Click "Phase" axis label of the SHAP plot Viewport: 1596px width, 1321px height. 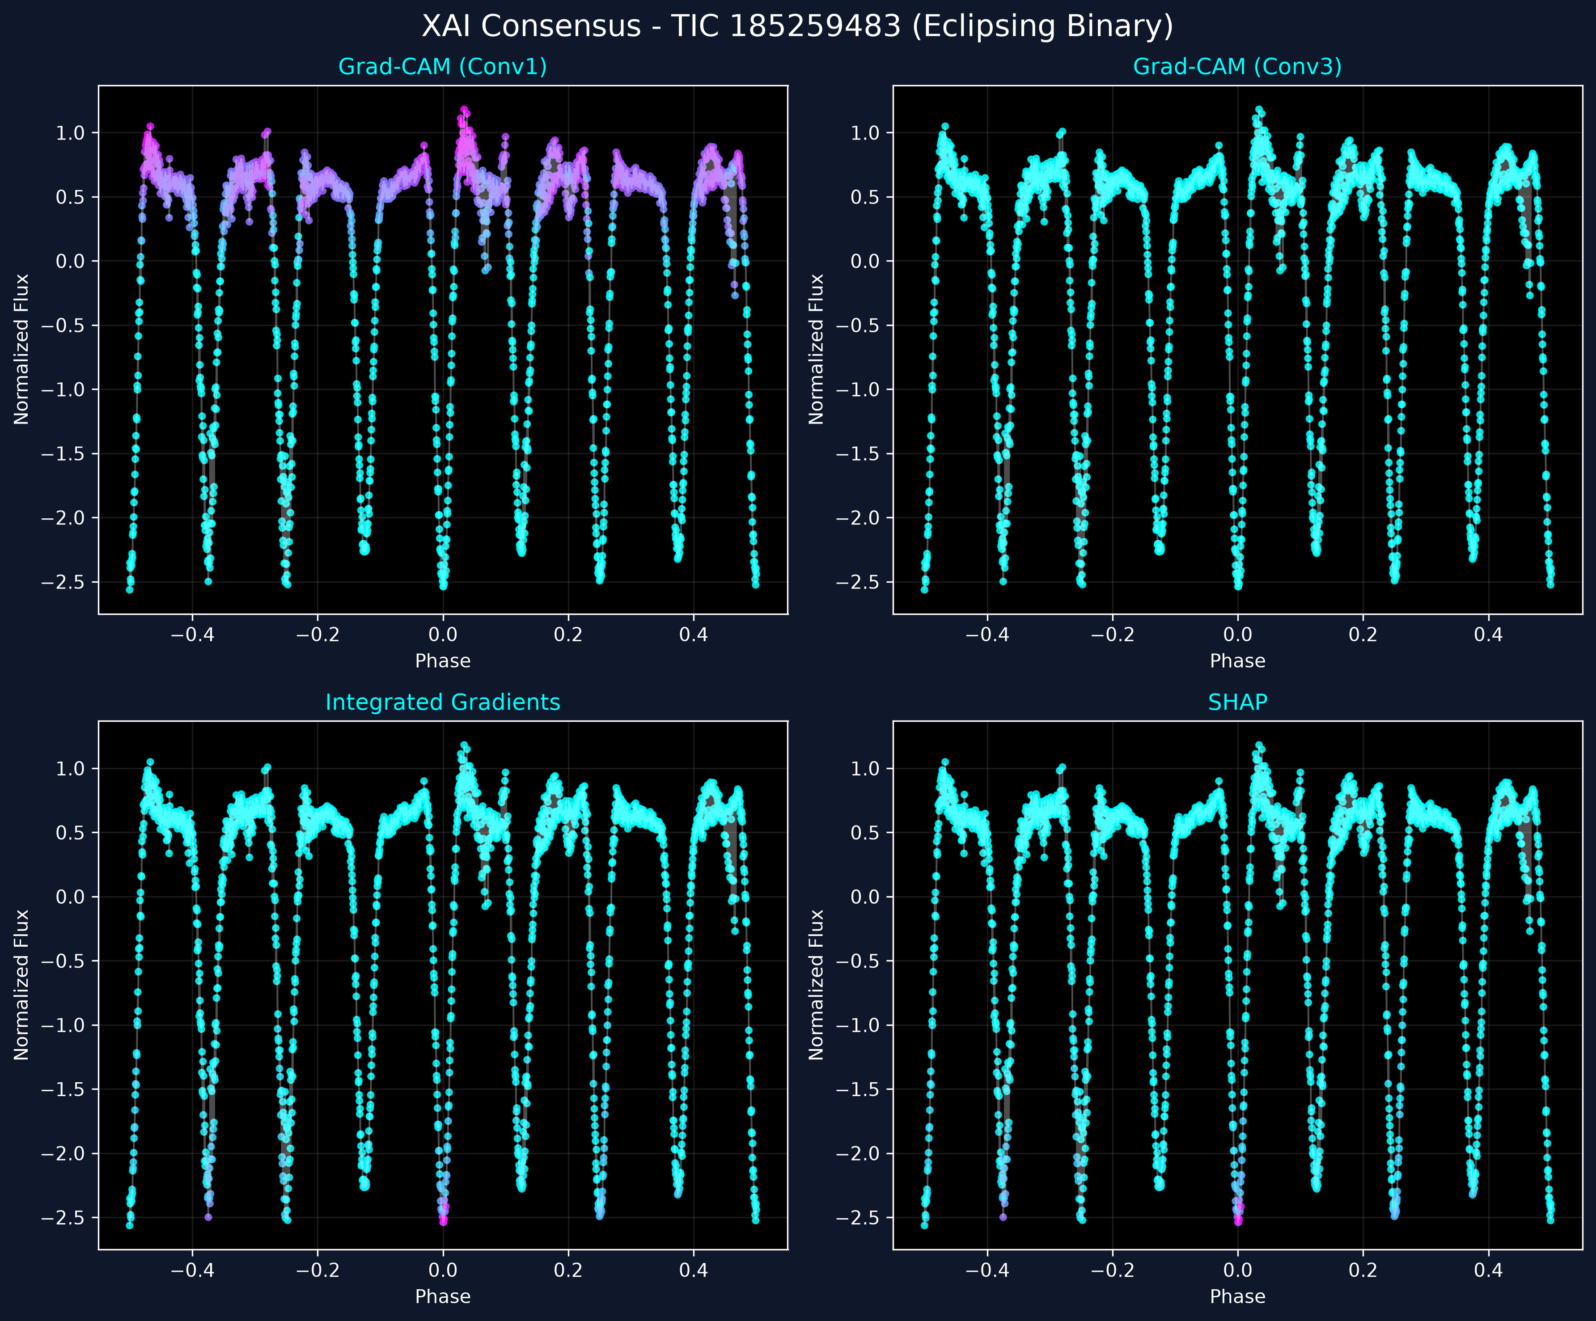click(1237, 1297)
